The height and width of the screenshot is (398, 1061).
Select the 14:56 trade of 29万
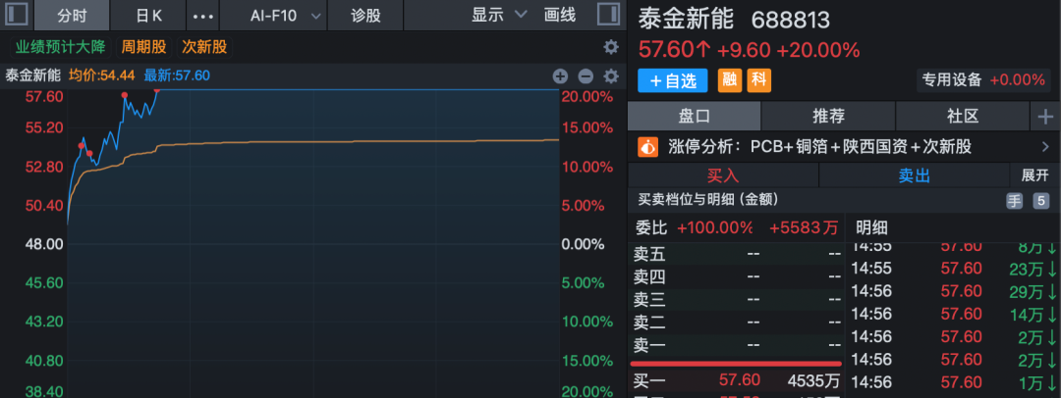click(953, 291)
